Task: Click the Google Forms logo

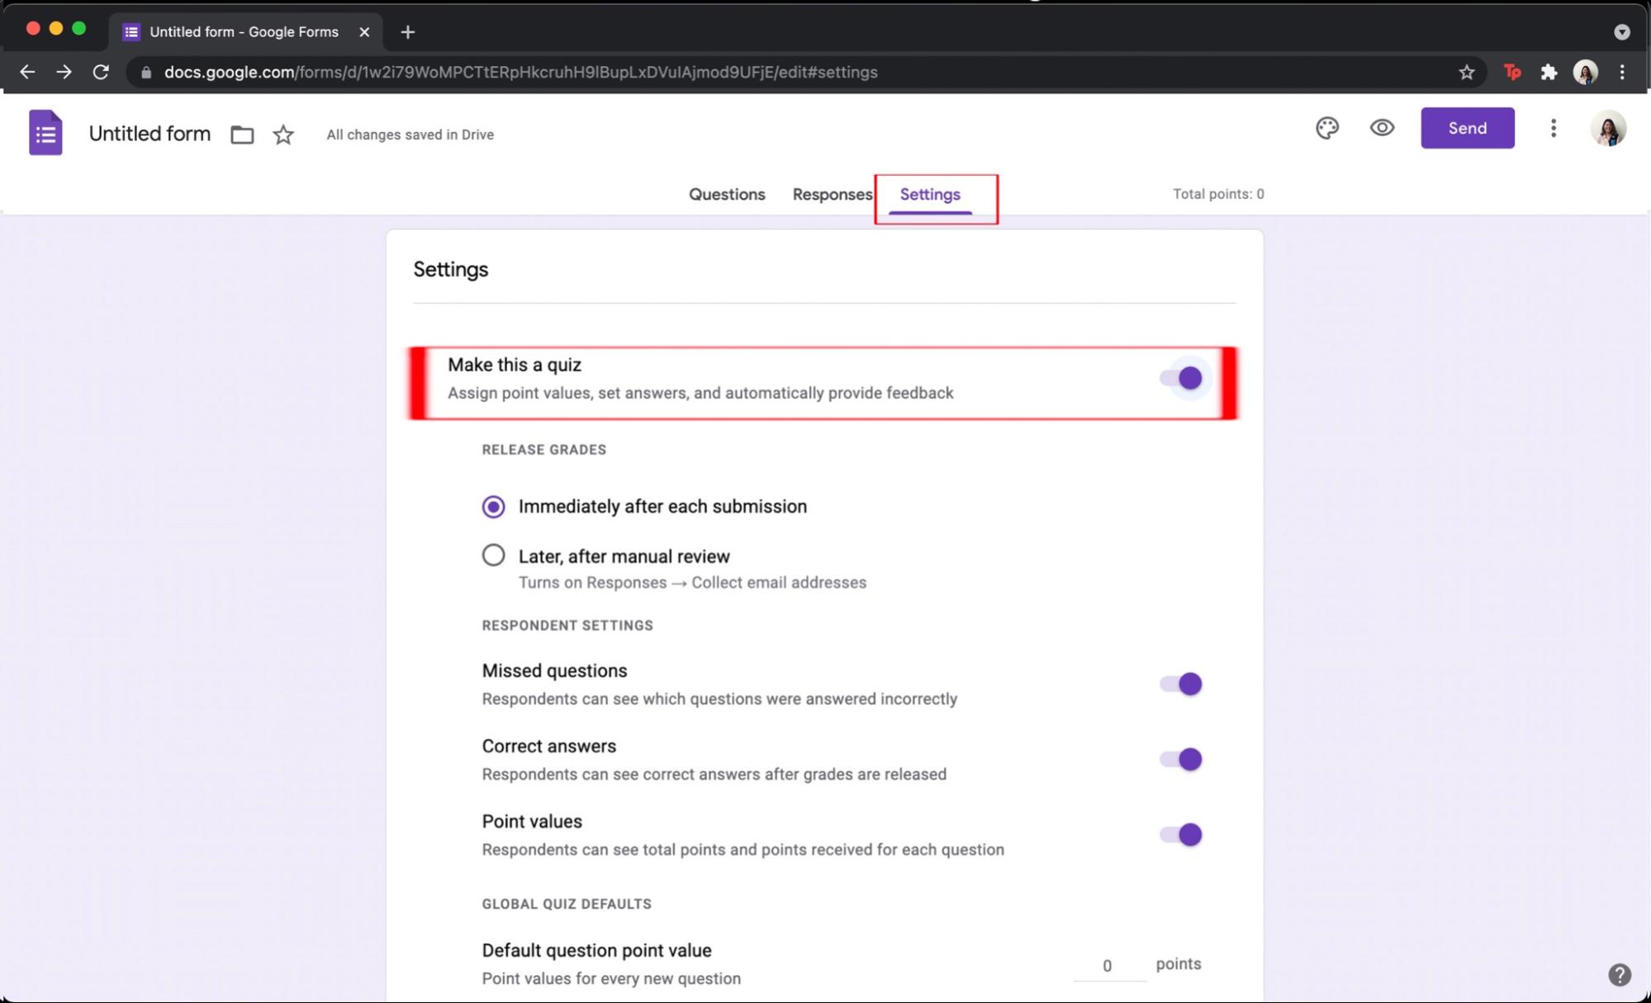Action: [45, 132]
